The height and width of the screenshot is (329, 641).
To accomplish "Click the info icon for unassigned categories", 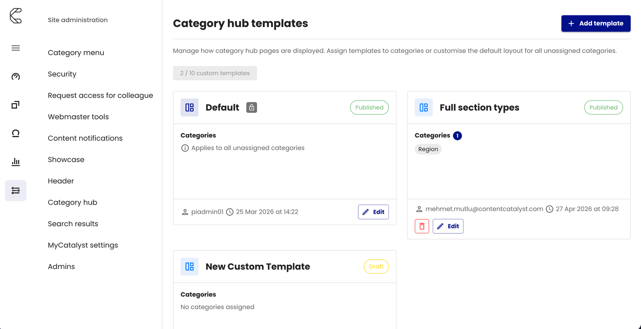I will point(185,148).
